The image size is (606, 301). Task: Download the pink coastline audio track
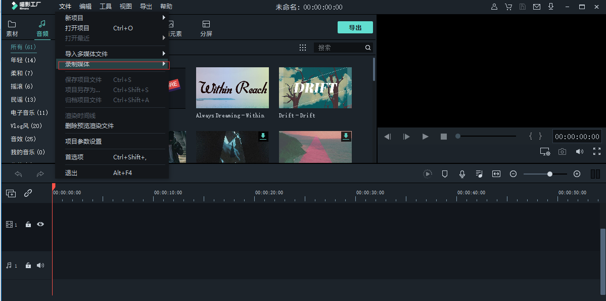coord(346,136)
